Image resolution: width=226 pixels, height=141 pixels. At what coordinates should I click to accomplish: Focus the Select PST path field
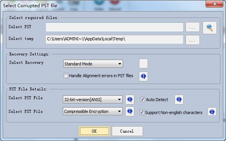114,27
